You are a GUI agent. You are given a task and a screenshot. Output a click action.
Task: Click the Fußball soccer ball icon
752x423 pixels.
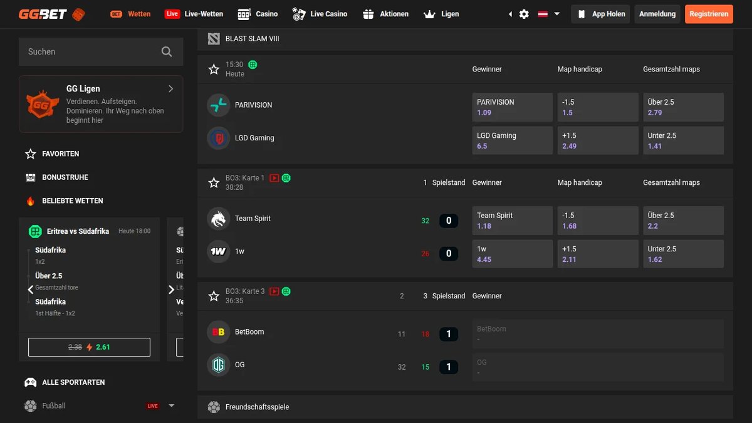[31, 406]
